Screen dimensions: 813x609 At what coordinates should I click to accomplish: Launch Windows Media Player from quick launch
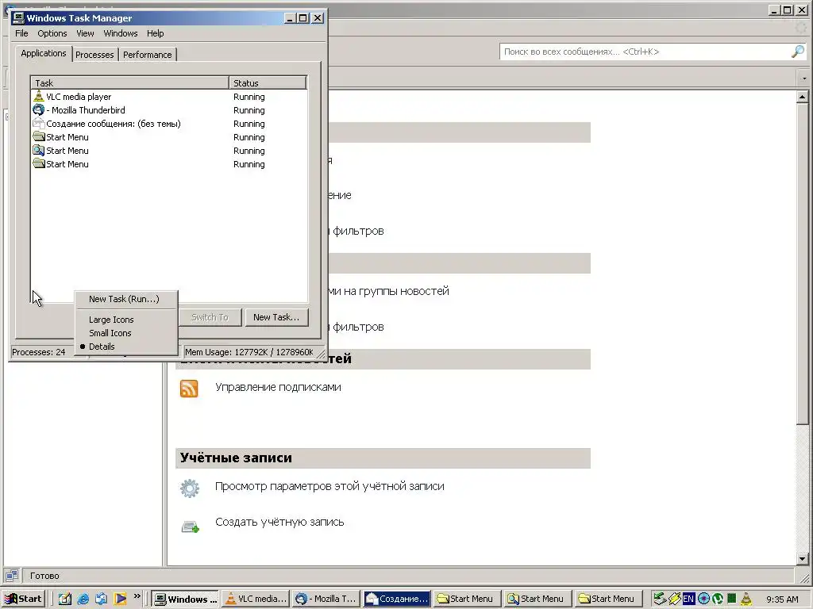(x=120, y=599)
